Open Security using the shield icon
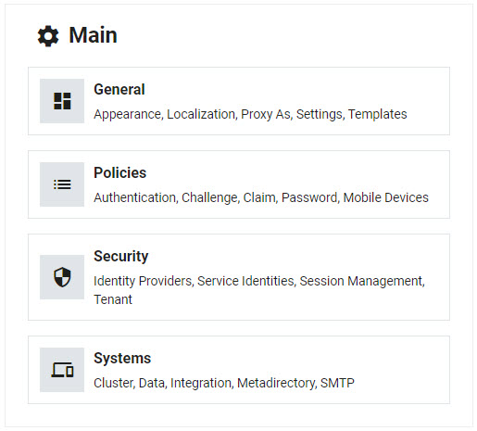The height and width of the screenshot is (431, 477). (x=62, y=277)
